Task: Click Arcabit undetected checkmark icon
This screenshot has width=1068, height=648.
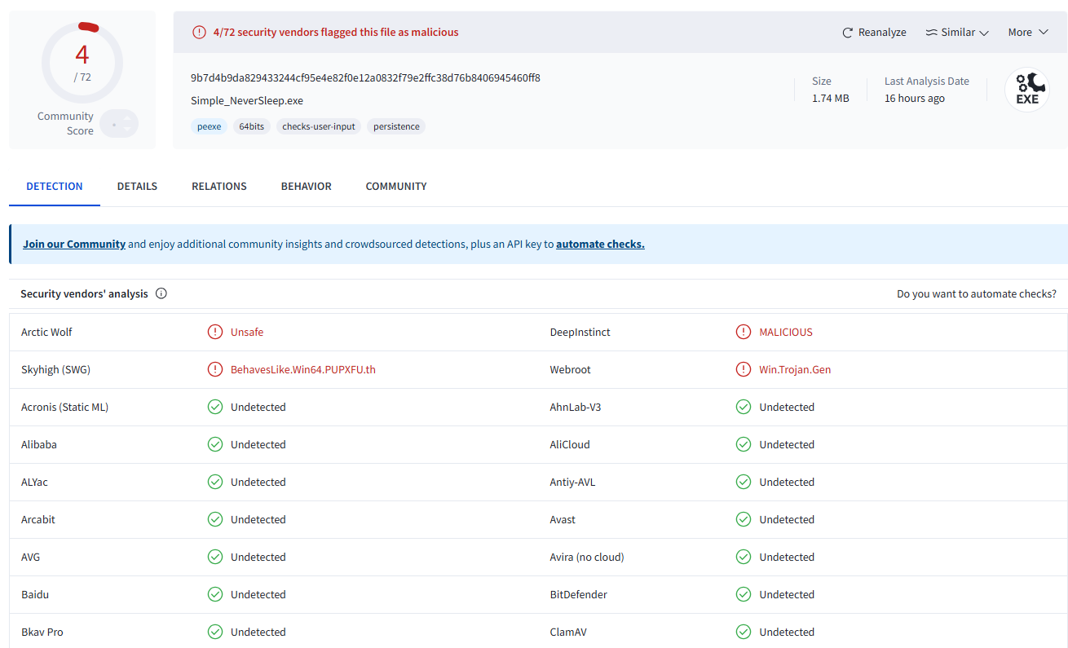Action: point(215,519)
